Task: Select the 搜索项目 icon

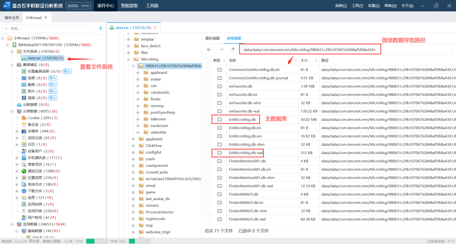Action: pos(24,165)
